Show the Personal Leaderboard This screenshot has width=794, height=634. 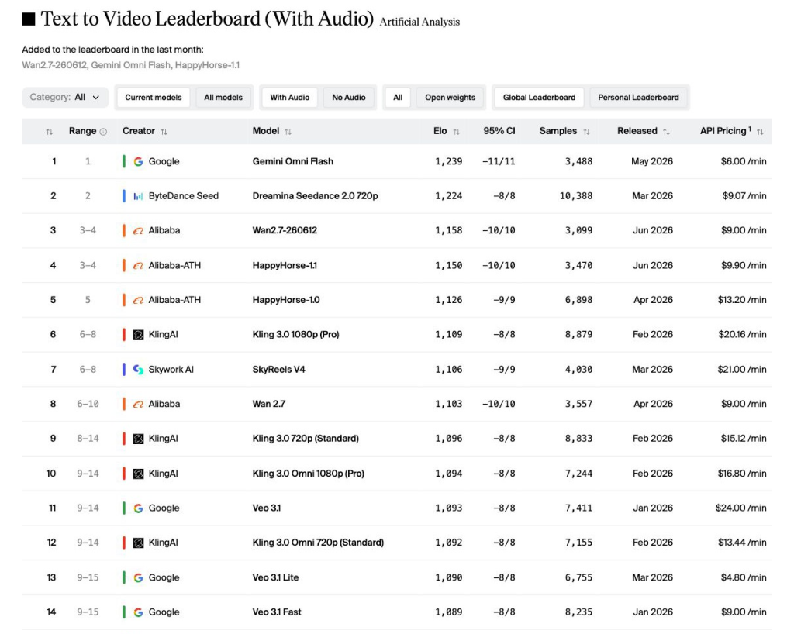click(638, 97)
